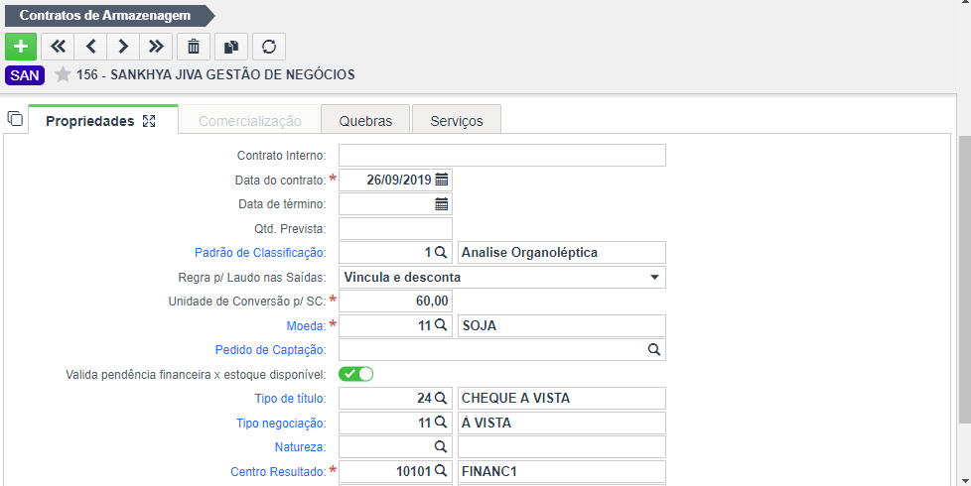Jump to the last record

(156, 47)
